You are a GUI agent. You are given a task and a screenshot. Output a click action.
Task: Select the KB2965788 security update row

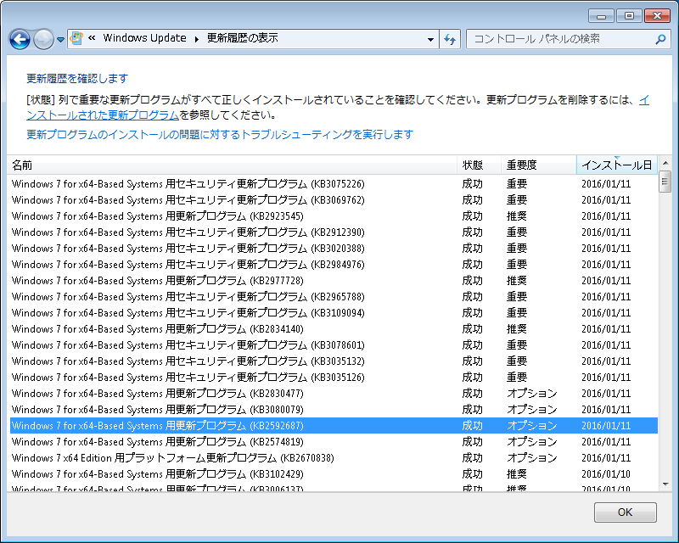tap(334, 297)
